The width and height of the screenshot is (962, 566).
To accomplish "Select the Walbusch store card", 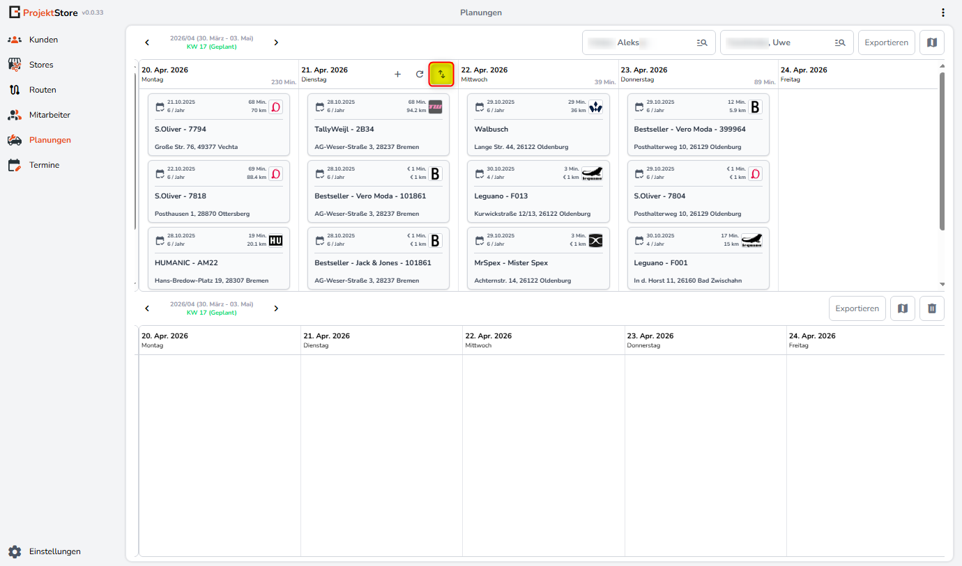I will tap(538, 125).
